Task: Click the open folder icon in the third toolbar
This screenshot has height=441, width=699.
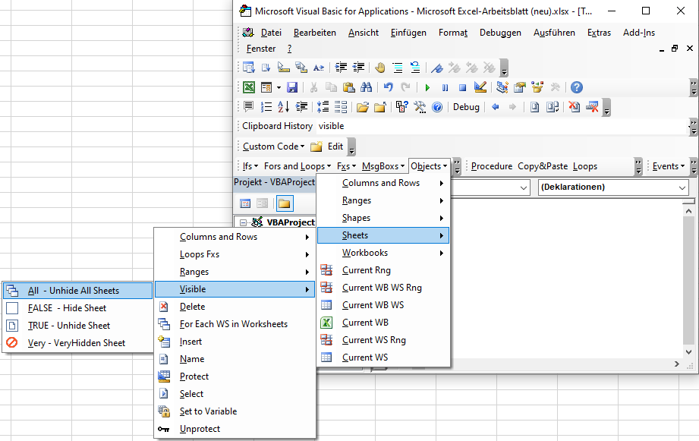Action: pyautogui.click(x=363, y=107)
